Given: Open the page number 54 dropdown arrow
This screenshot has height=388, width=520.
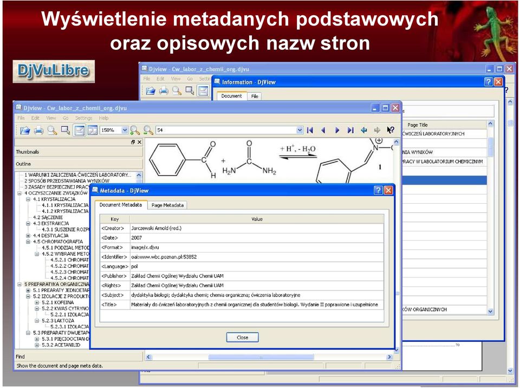Looking at the screenshot, I should click(x=300, y=131).
